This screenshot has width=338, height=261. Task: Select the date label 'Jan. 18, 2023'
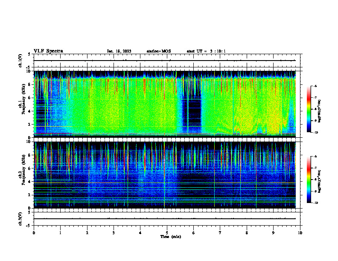(119, 51)
